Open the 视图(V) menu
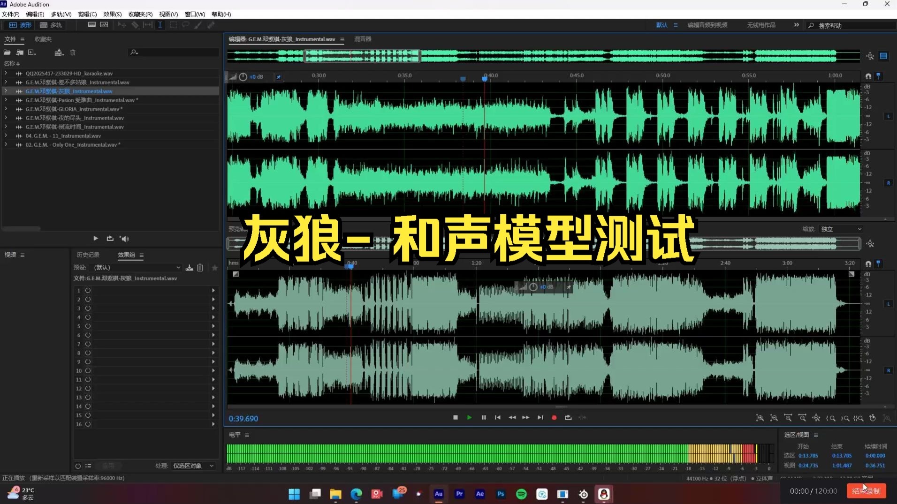Image resolution: width=897 pixels, height=504 pixels. (x=168, y=14)
